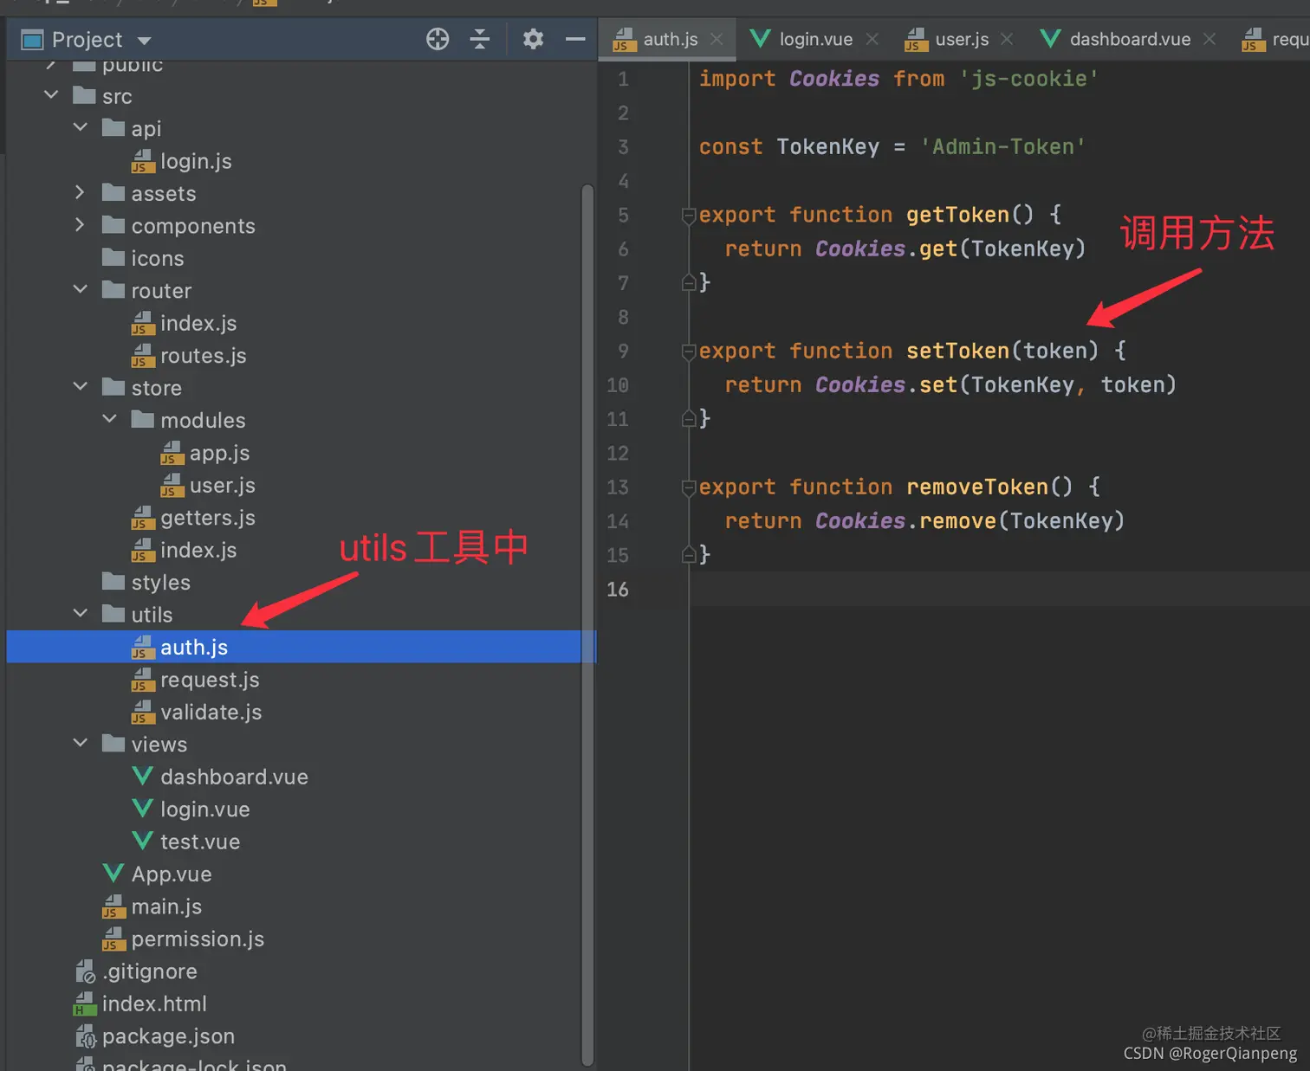
Task: Open the Project view dropdown
Action: [x=145, y=41]
